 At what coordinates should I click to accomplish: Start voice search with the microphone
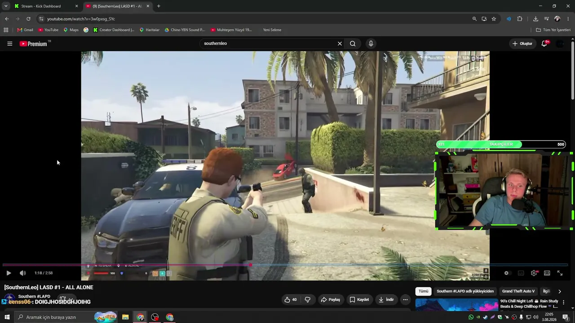coord(371,44)
